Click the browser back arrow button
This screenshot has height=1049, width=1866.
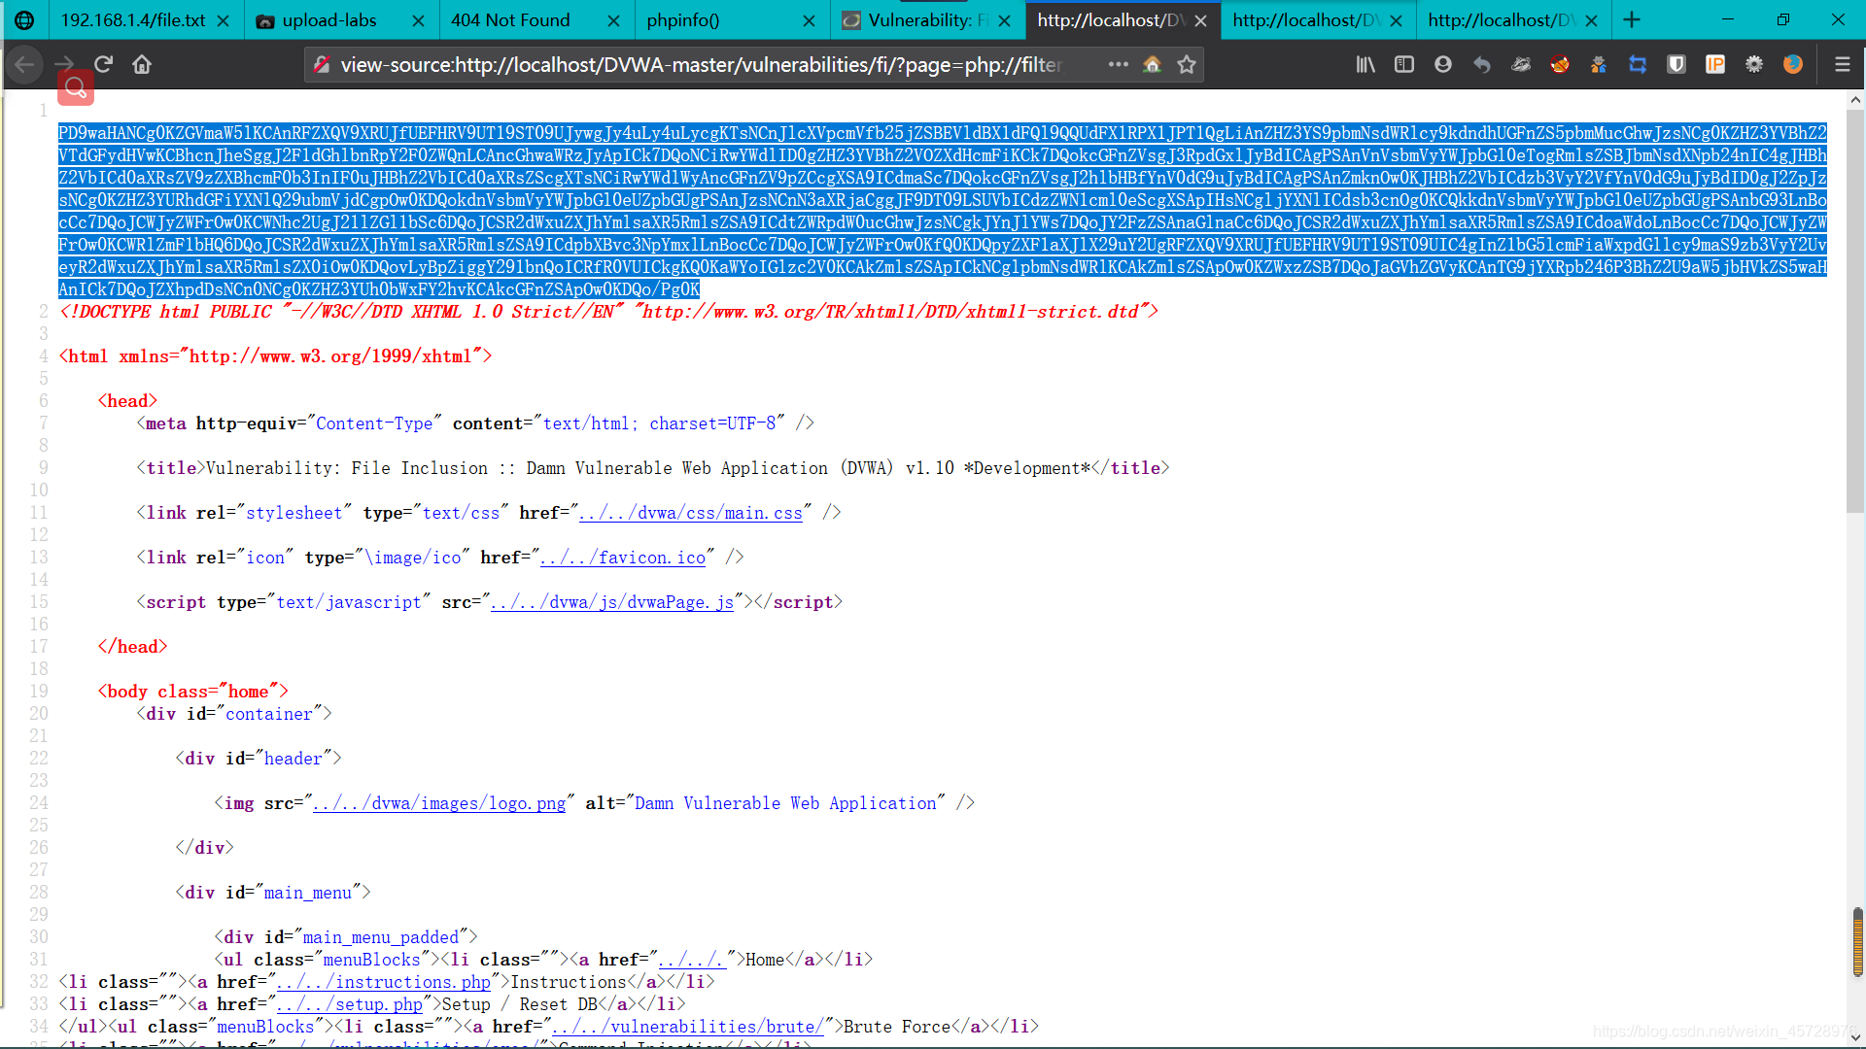(25, 65)
